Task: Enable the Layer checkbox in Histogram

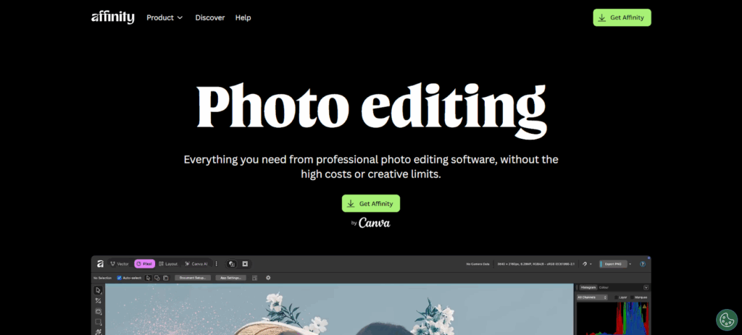Action: tap(617, 297)
